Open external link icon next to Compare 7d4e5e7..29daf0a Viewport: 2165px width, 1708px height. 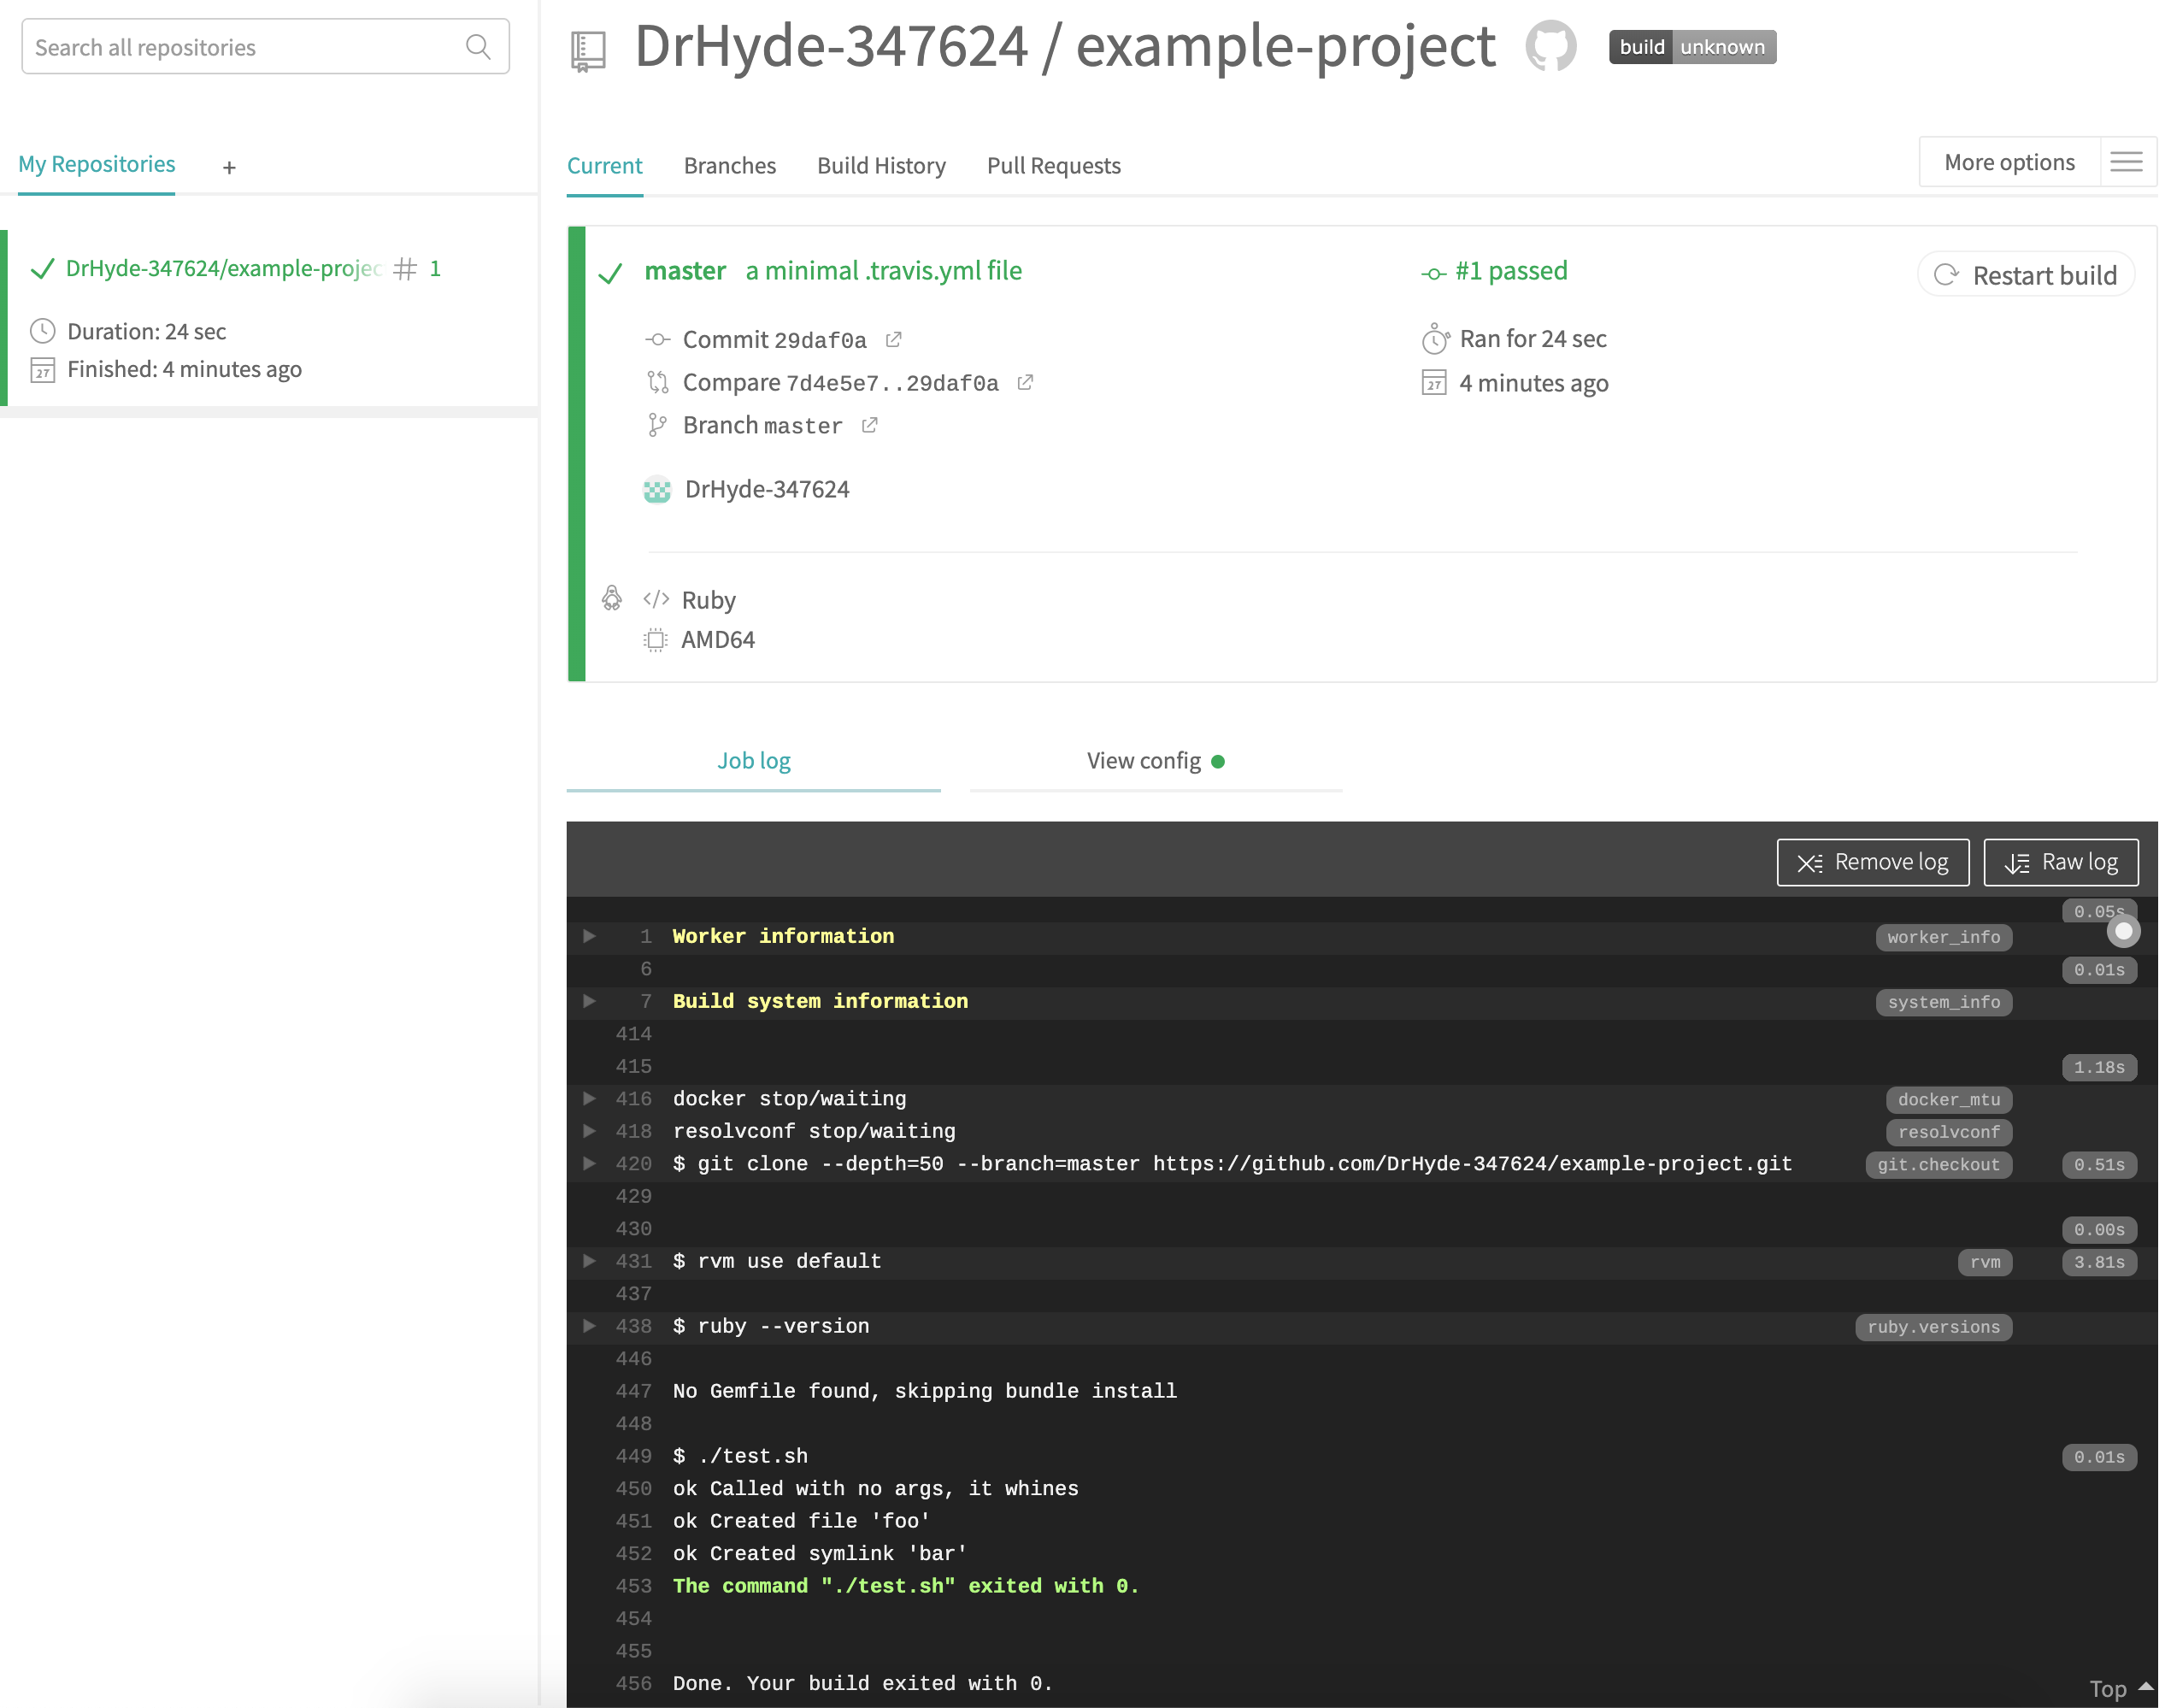point(1025,383)
